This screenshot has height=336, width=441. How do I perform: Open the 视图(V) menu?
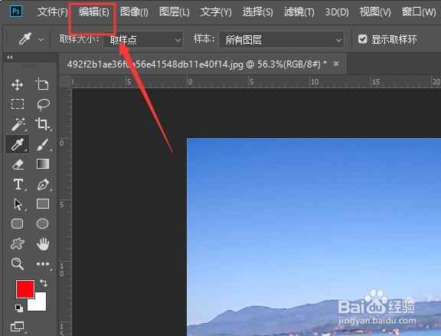[x=375, y=12]
